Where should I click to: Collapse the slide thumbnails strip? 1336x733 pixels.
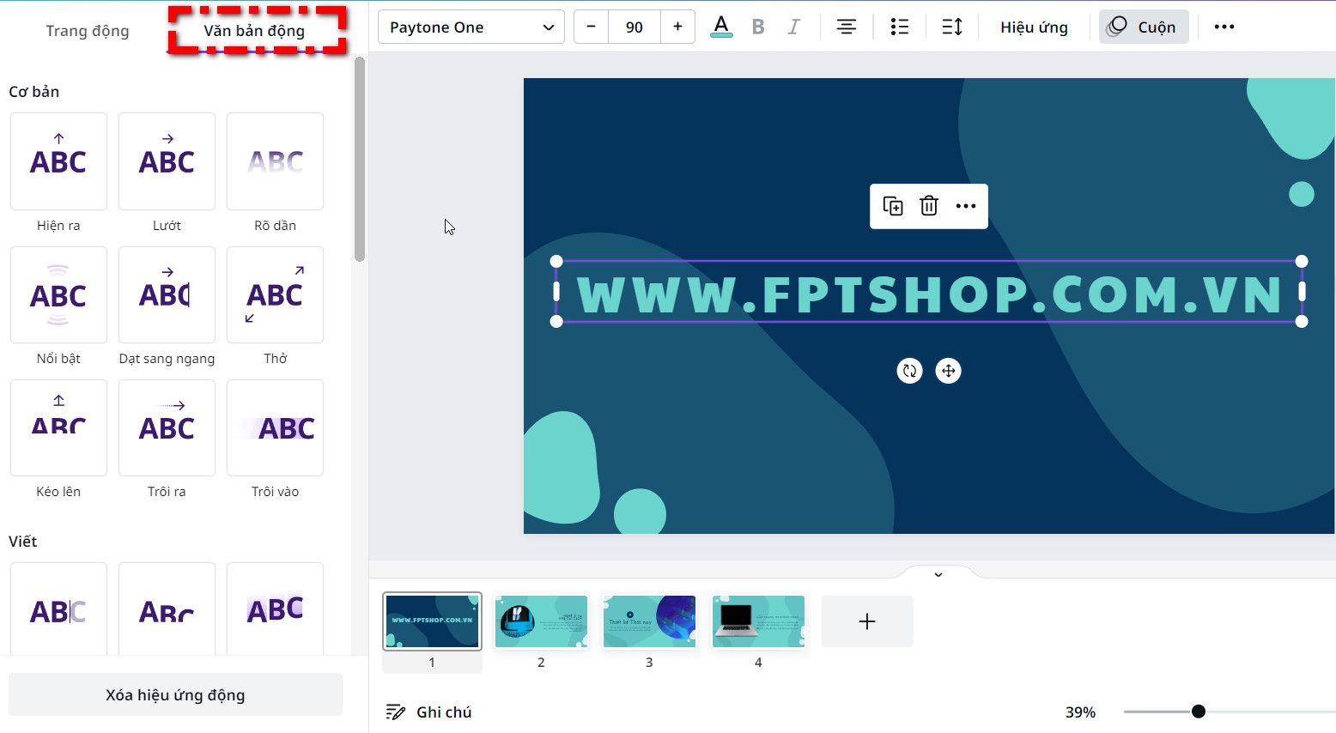pyautogui.click(x=938, y=573)
